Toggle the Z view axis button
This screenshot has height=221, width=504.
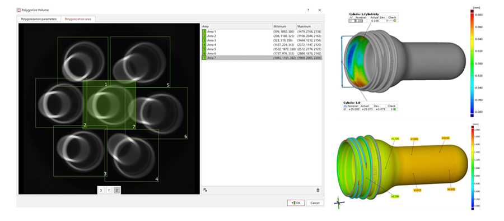[x=116, y=190]
